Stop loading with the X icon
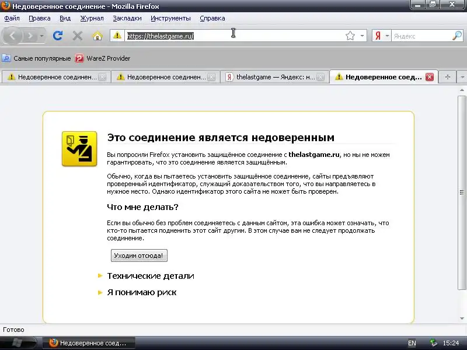 pos(78,36)
